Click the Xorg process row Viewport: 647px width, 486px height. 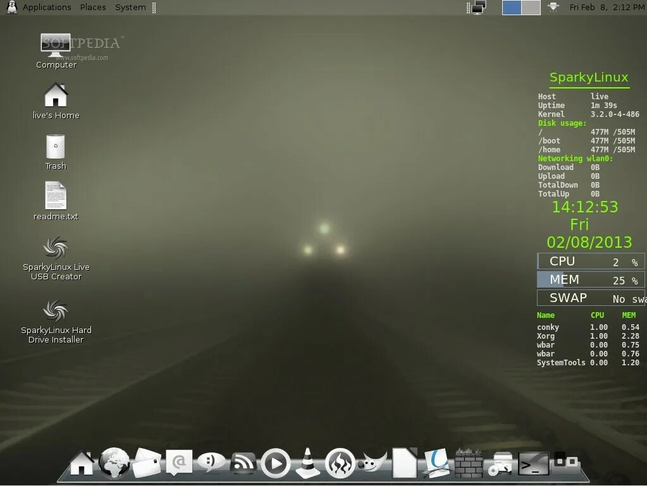click(x=588, y=336)
